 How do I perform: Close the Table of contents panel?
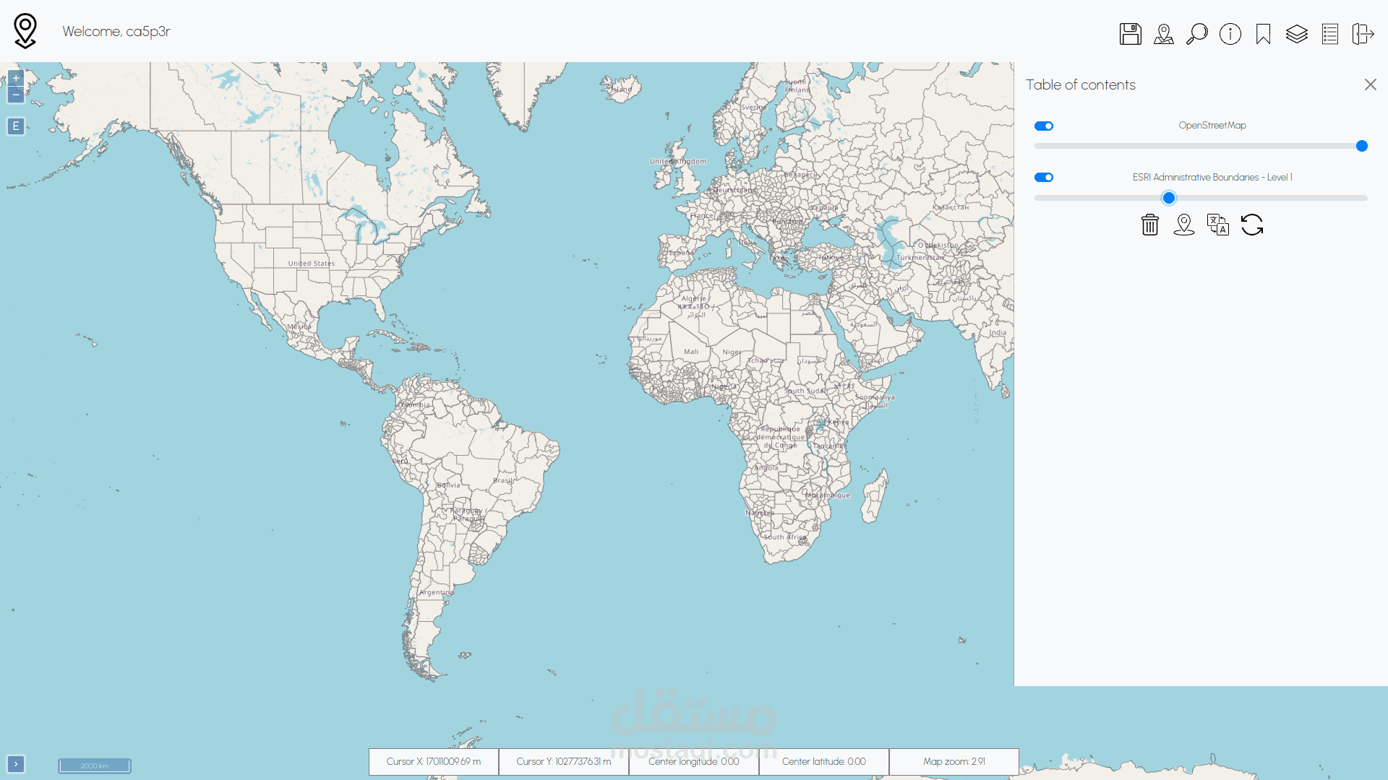tap(1370, 84)
